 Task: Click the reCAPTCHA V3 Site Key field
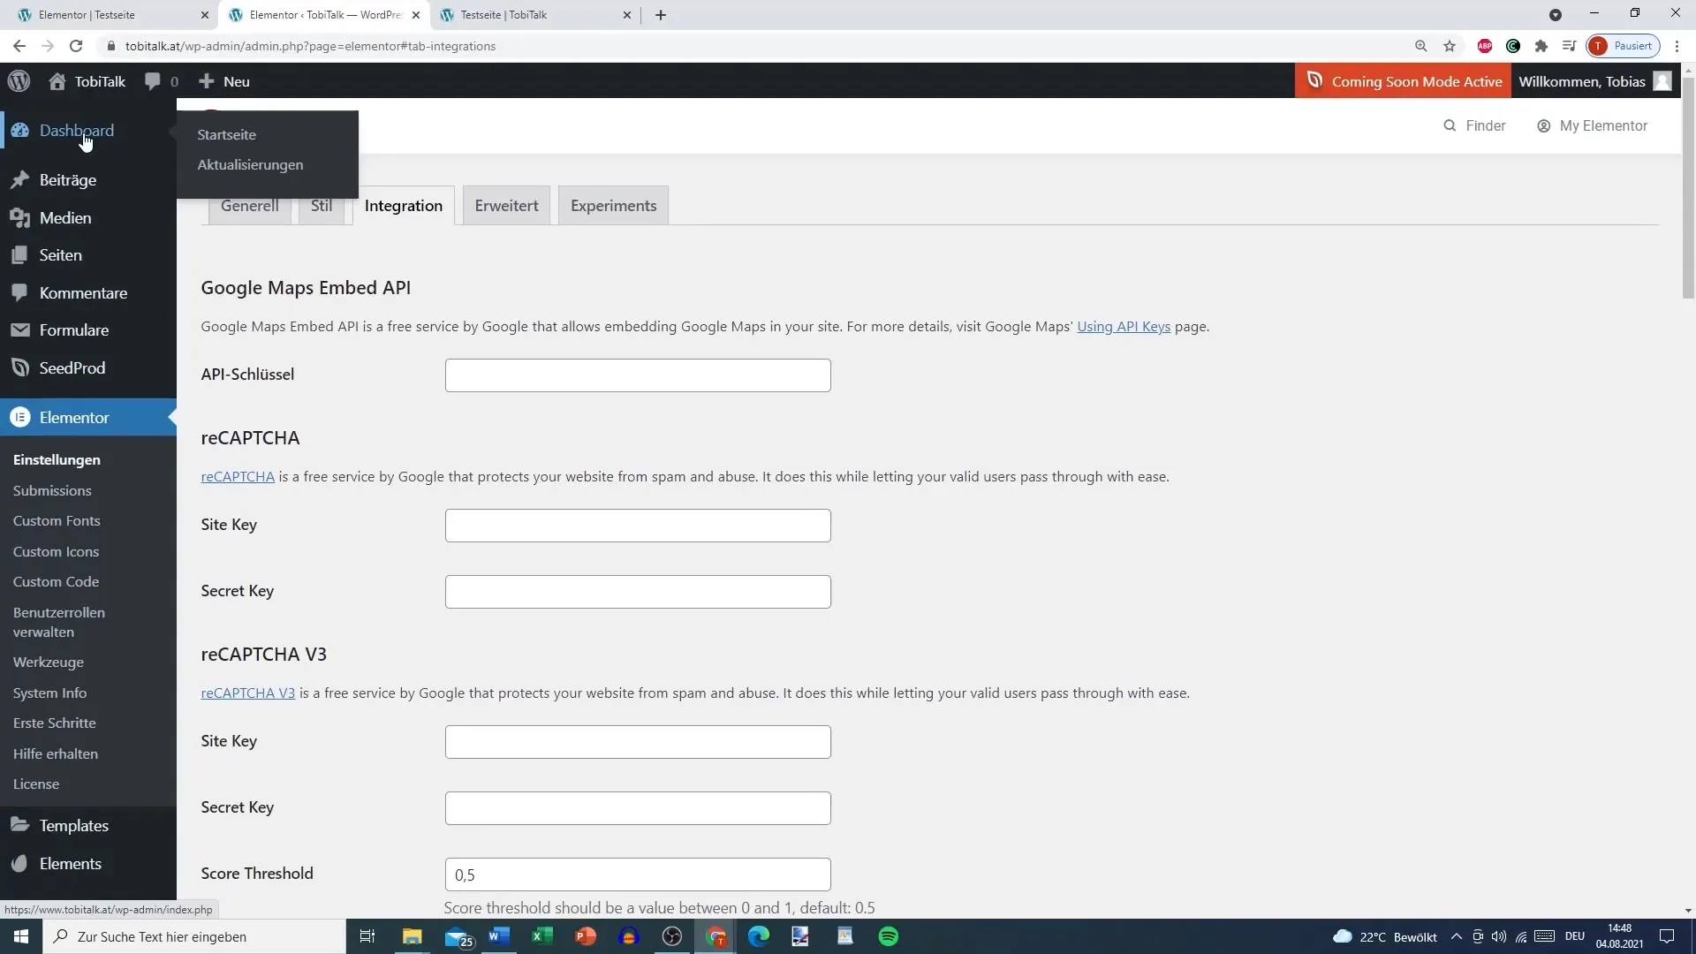pos(638,742)
